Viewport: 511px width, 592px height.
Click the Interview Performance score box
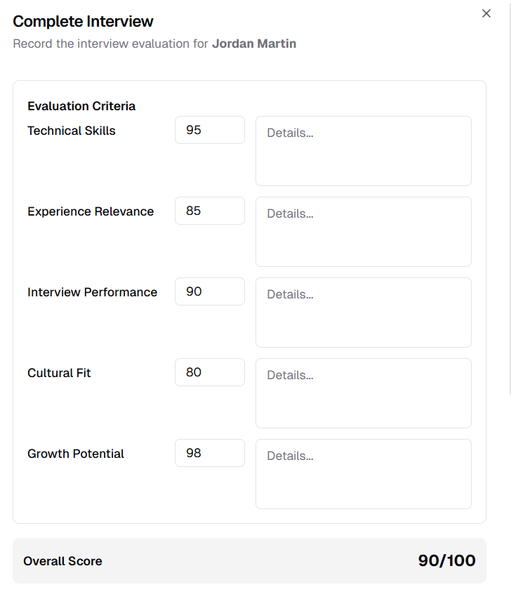click(x=209, y=291)
